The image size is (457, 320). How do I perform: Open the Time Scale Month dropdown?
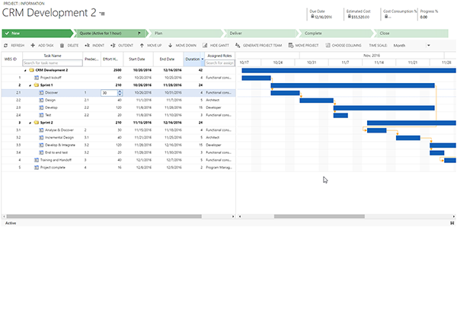tap(428, 46)
